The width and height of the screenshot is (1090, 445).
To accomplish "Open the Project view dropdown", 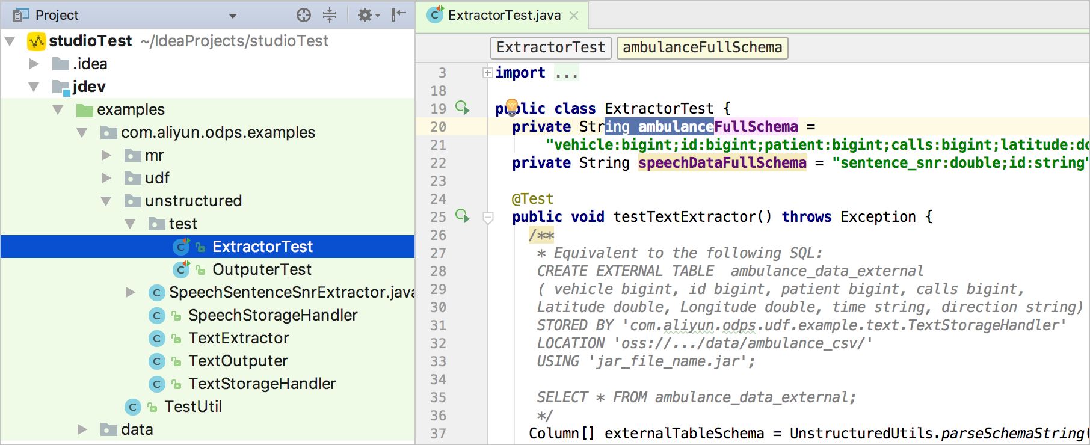I will pos(233,16).
